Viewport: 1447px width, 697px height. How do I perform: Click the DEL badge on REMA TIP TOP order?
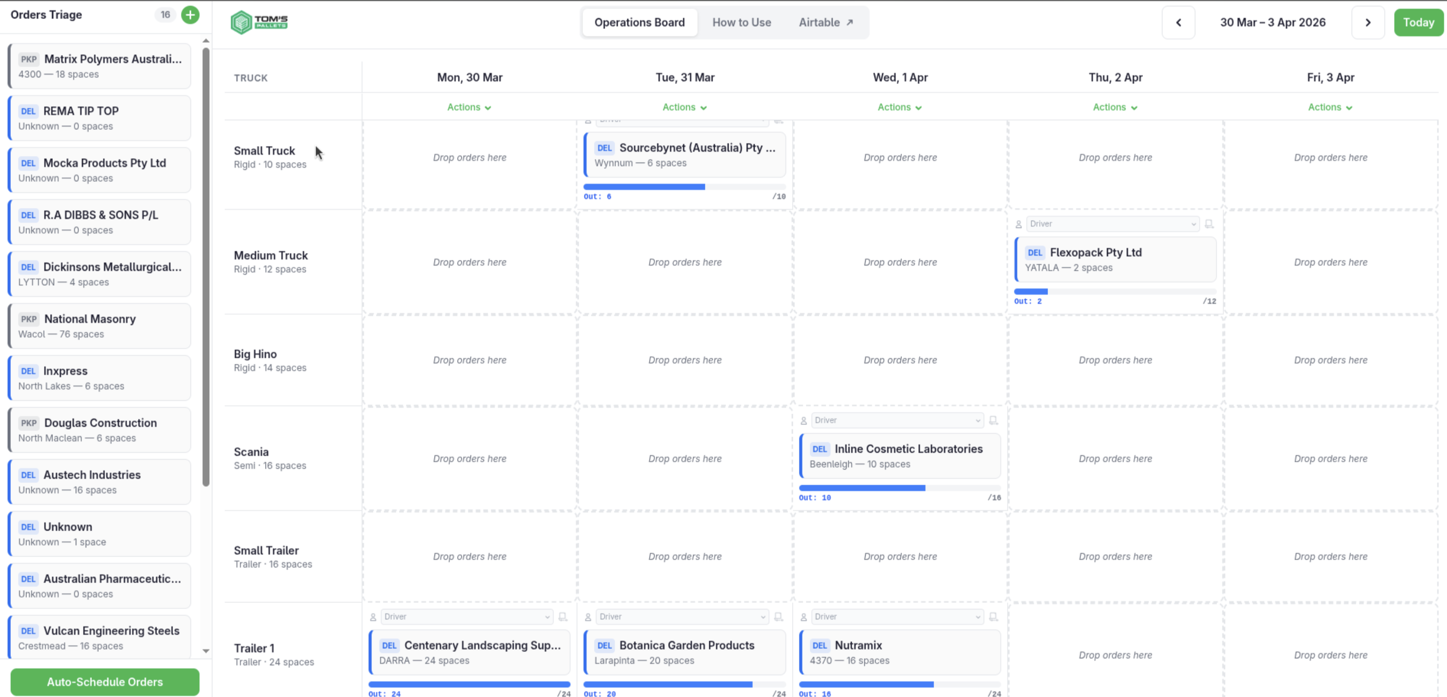(28, 111)
